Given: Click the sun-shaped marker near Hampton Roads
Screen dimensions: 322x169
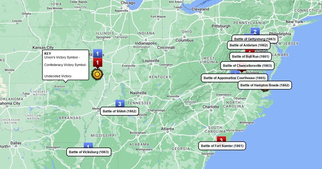Looking at the screenshot, I should 265,90.
